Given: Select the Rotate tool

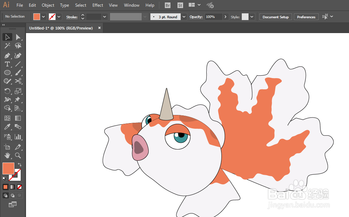Looking at the screenshot, I should click(7, 91).
